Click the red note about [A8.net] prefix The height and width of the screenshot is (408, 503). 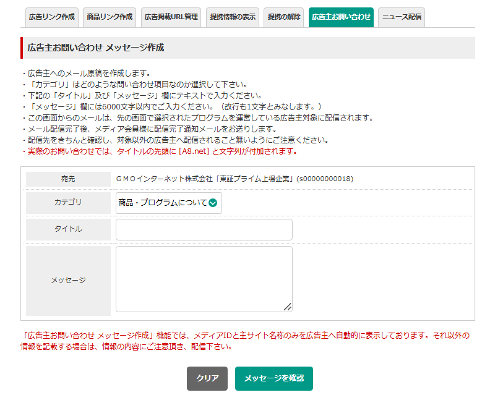(x=160, y=151)
